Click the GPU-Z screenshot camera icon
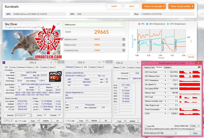Viewport: 204px width, 138px height. pyautogui.click(x=199, y=67)
